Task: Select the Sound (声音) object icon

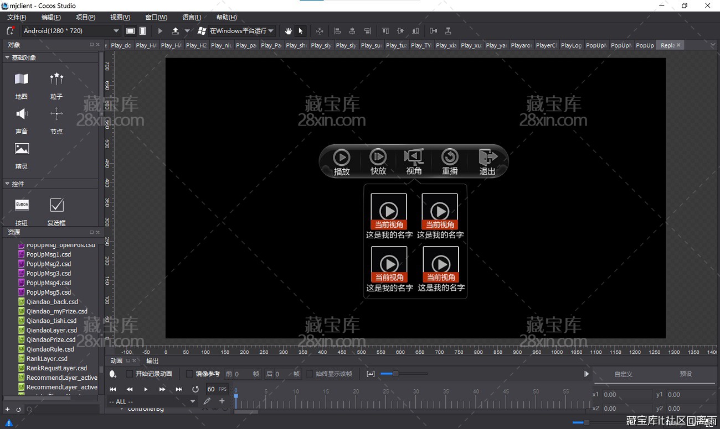Action: 22,114
